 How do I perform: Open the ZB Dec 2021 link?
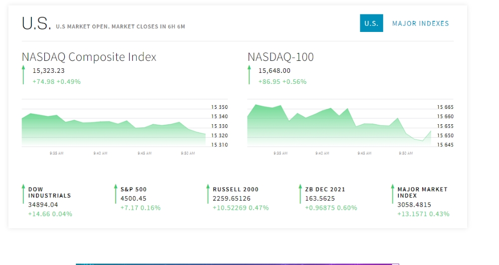tap(325, 189)
